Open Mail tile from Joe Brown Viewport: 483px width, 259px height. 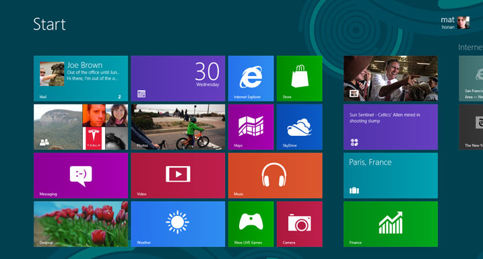[x=81, y=79]
